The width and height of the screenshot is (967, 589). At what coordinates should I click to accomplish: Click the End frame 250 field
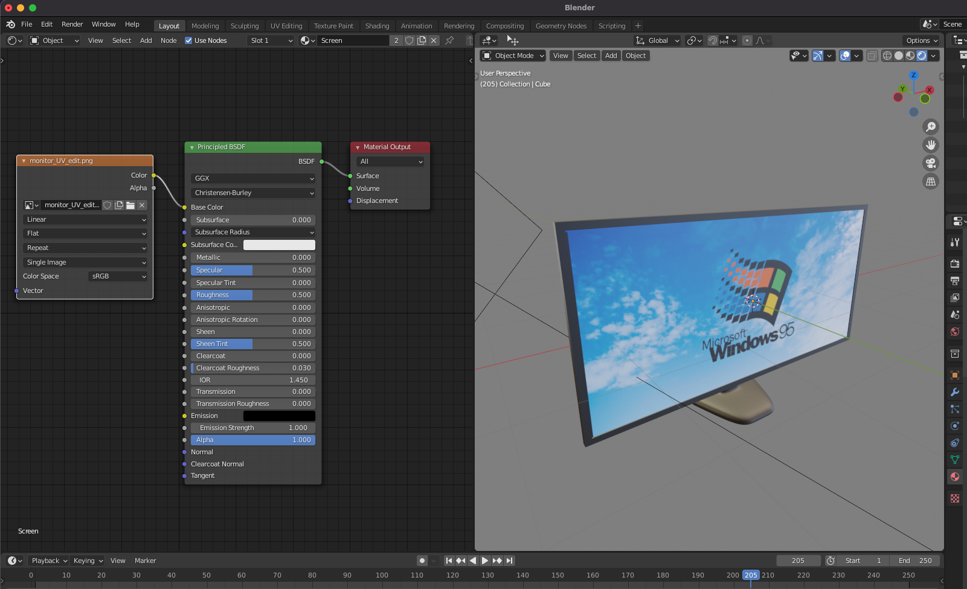click(x=915, y=561)
